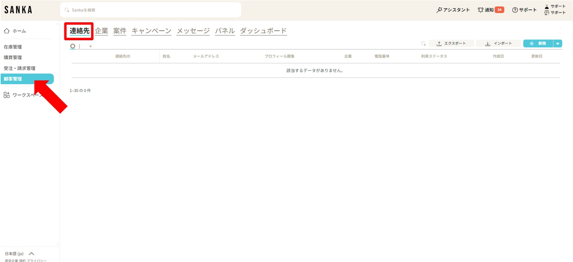Click the 更新日 column header

tap(537, 56)
